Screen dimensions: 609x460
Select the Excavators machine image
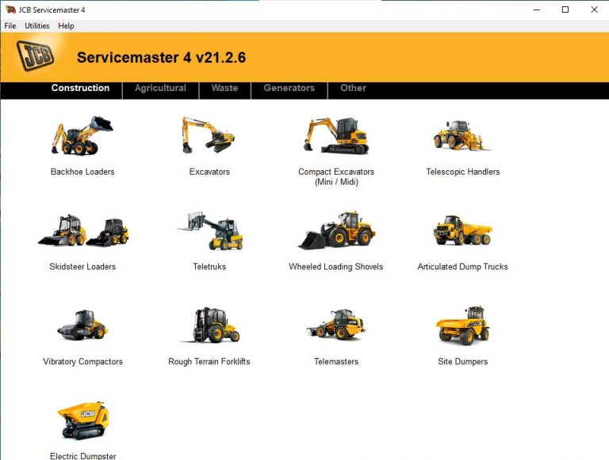(x=209, y=135)
